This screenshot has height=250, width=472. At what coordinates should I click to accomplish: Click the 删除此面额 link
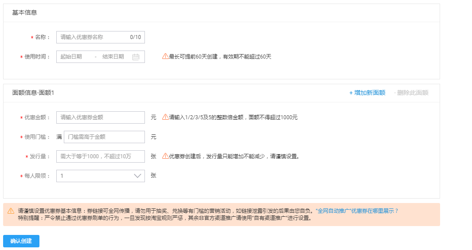[x=411, y=93]
